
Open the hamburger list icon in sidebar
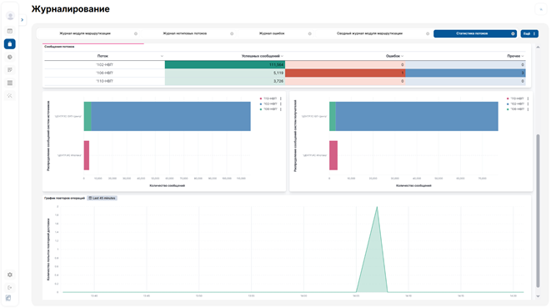tap(10, 83)
